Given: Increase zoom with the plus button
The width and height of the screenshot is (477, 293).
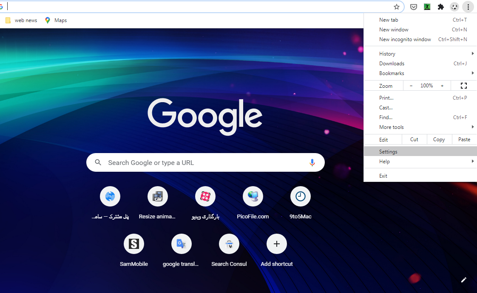Looking at the screenshot, I should pyautogui.click(x=442, y=86).
